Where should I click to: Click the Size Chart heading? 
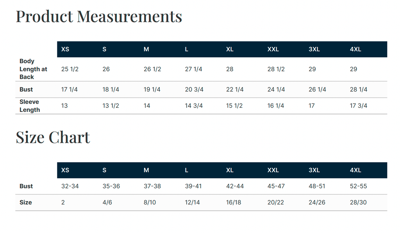click(53, 137)
